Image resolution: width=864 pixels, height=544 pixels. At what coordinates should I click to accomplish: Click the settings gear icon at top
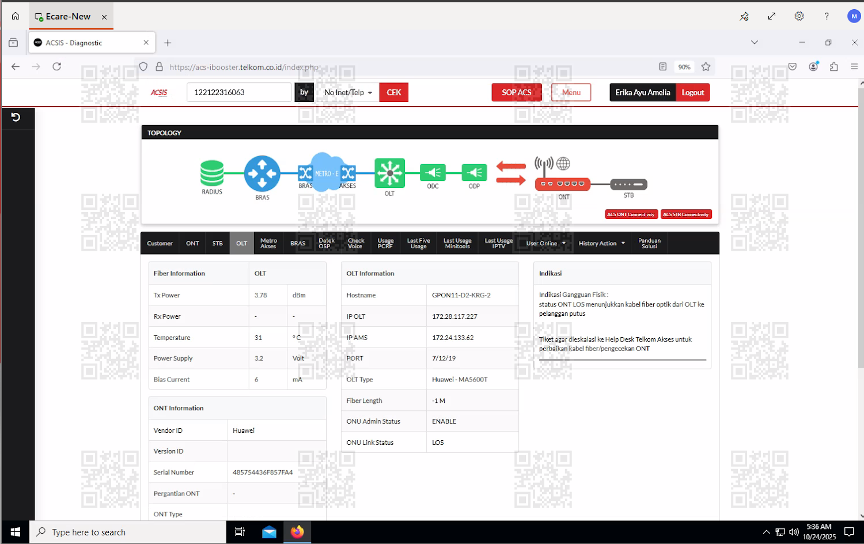pos(799,16)
